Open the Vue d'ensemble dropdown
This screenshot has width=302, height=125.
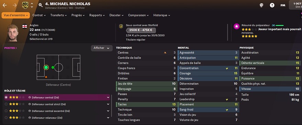coord(15,15)
